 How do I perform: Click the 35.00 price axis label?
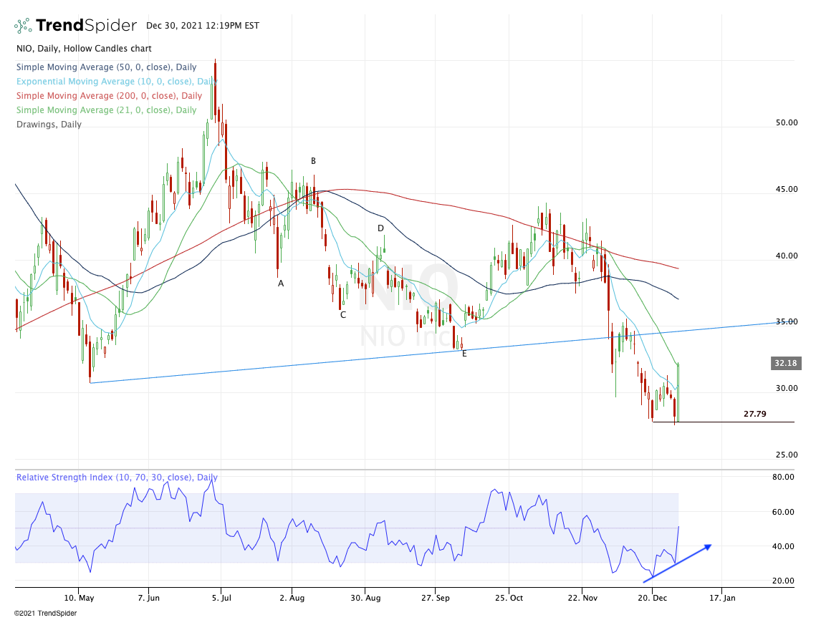tap(787, 322)
